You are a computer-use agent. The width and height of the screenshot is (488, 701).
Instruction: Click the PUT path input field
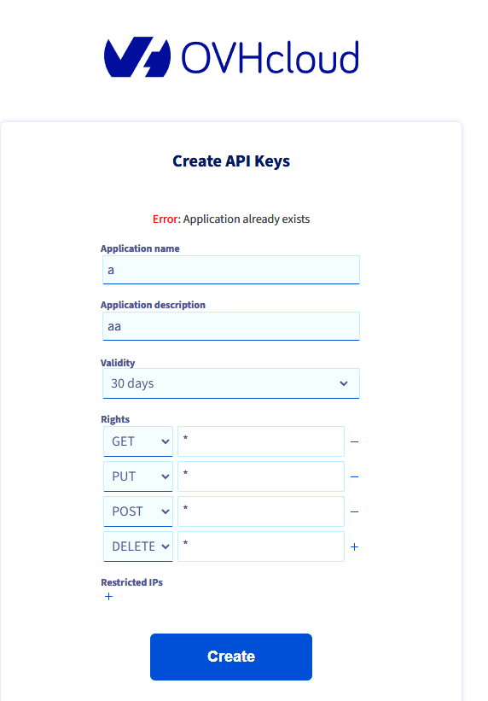click(x=261, y=476)
